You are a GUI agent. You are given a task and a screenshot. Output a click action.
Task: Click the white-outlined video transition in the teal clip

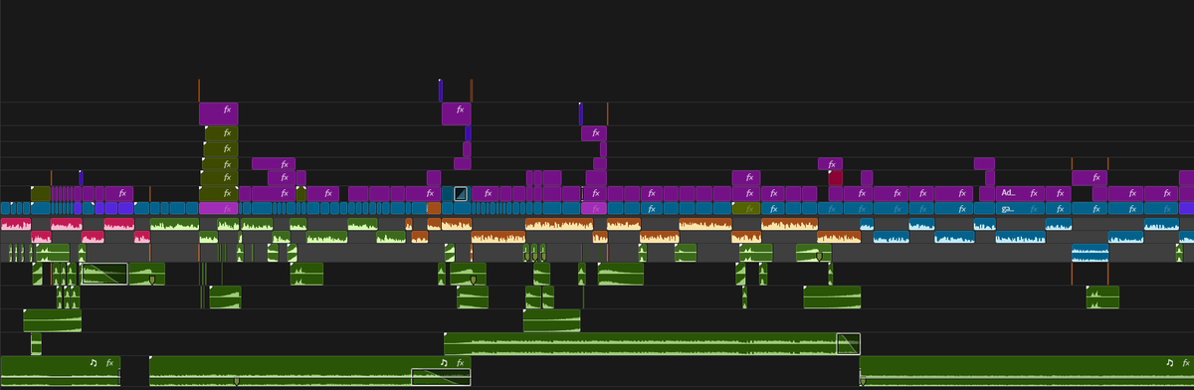pos(461,193)
